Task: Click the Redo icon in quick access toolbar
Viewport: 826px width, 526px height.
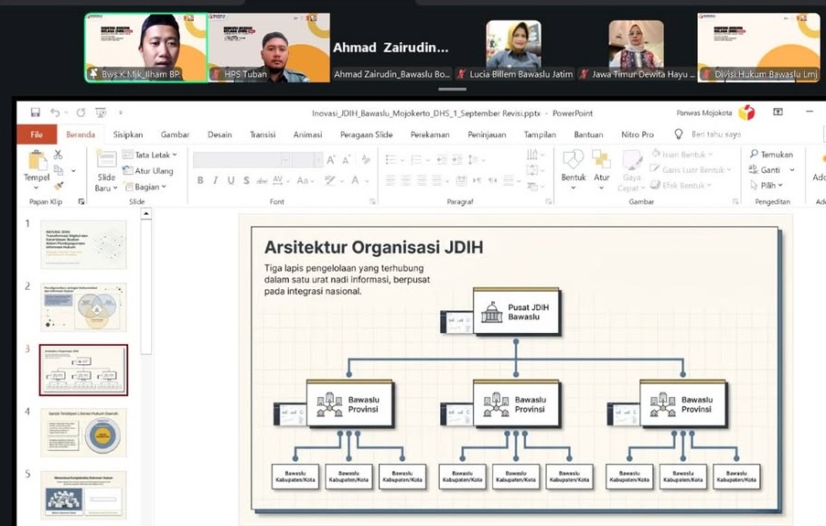Action: (80, 113)
